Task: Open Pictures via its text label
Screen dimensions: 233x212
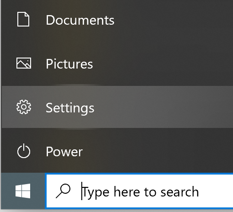Action: pyautogui.click(x=69, y=64)
